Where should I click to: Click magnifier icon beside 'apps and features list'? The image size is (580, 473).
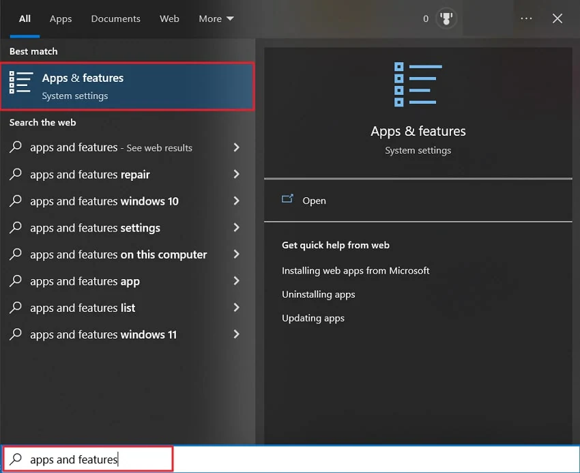pyautogui.click(x=16, y=308)
